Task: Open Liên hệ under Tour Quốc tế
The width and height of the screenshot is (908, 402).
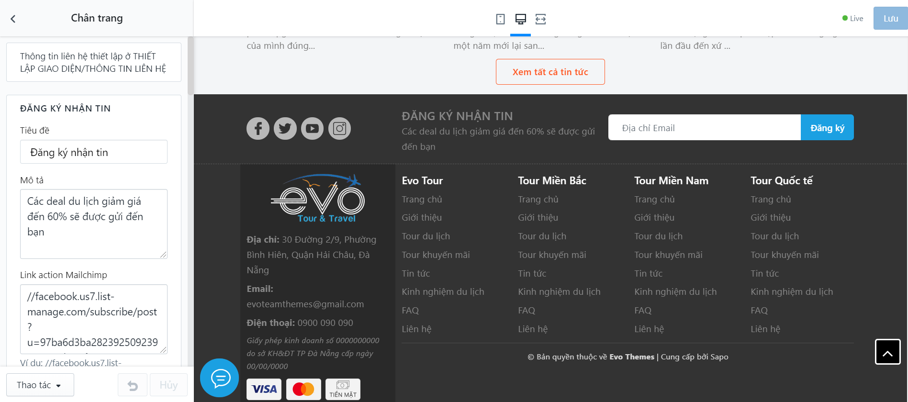Action: point(765,329)
